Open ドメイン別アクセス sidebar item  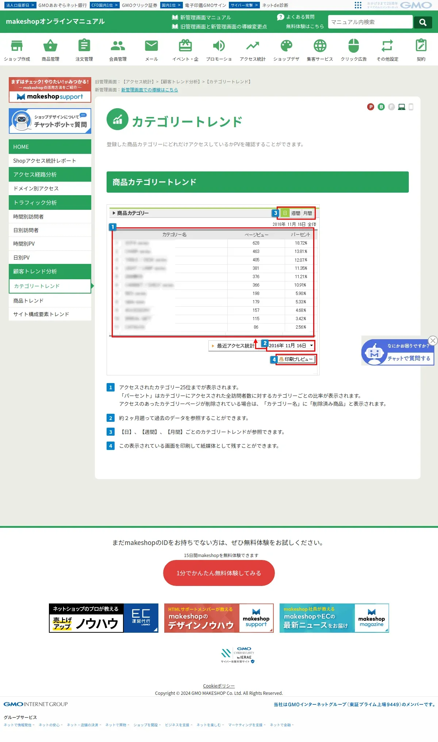pyautogui.click(x=50, y=188)
